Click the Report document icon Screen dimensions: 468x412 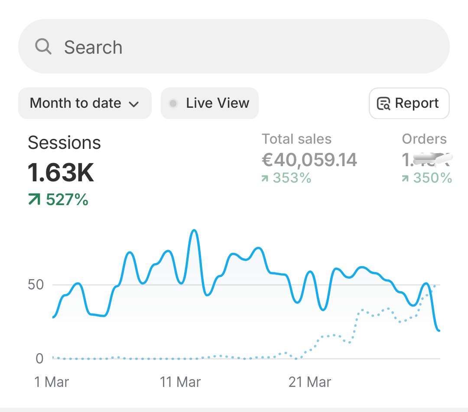click(x=383, y=103)
